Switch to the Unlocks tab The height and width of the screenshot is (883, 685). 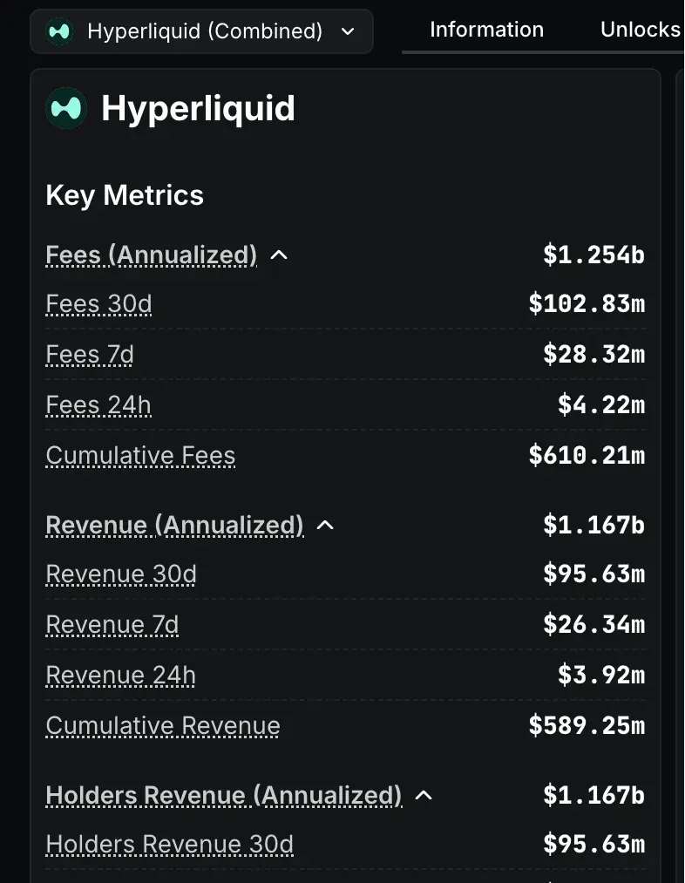click(x=641, y=30)
